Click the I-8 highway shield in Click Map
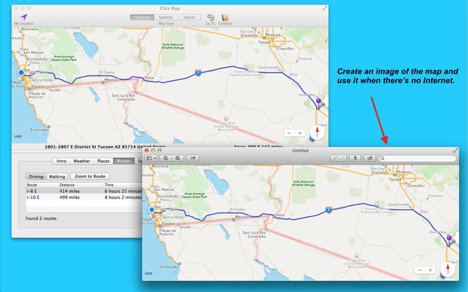The image size is (468, 292). 198,72
